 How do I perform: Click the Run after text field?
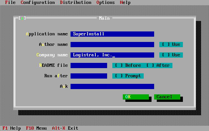88,76
